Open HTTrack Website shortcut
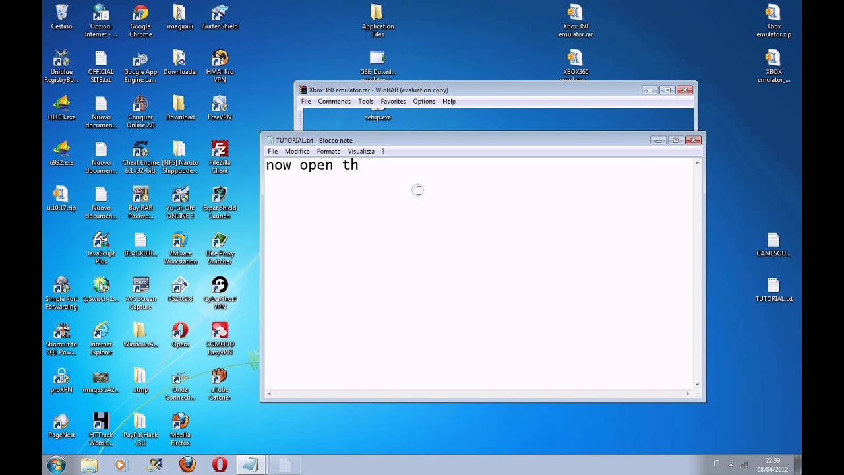The width and height of the screenshot is (844, 475). 101,430
